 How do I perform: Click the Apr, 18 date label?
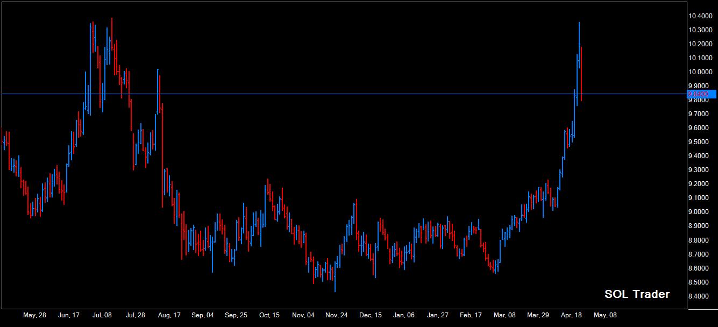[572, 316]
